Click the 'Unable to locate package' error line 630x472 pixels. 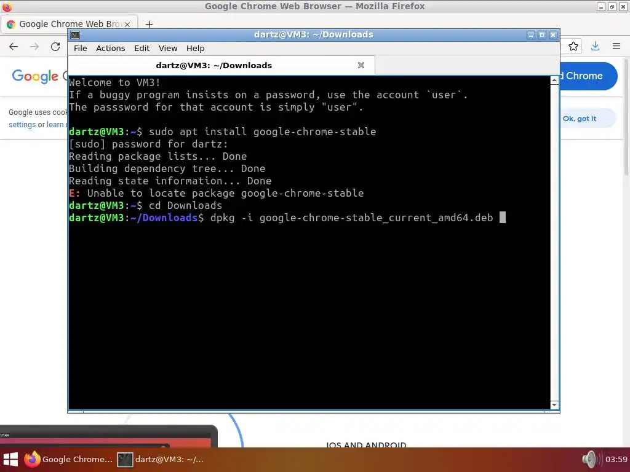tap(216, 194)
